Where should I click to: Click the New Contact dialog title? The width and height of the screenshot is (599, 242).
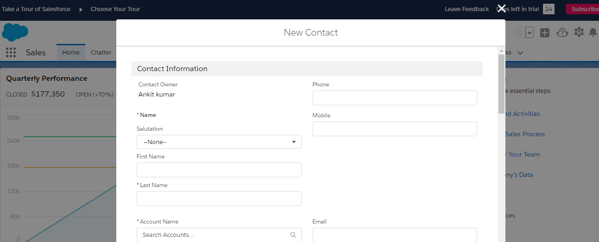click(311, 33)
